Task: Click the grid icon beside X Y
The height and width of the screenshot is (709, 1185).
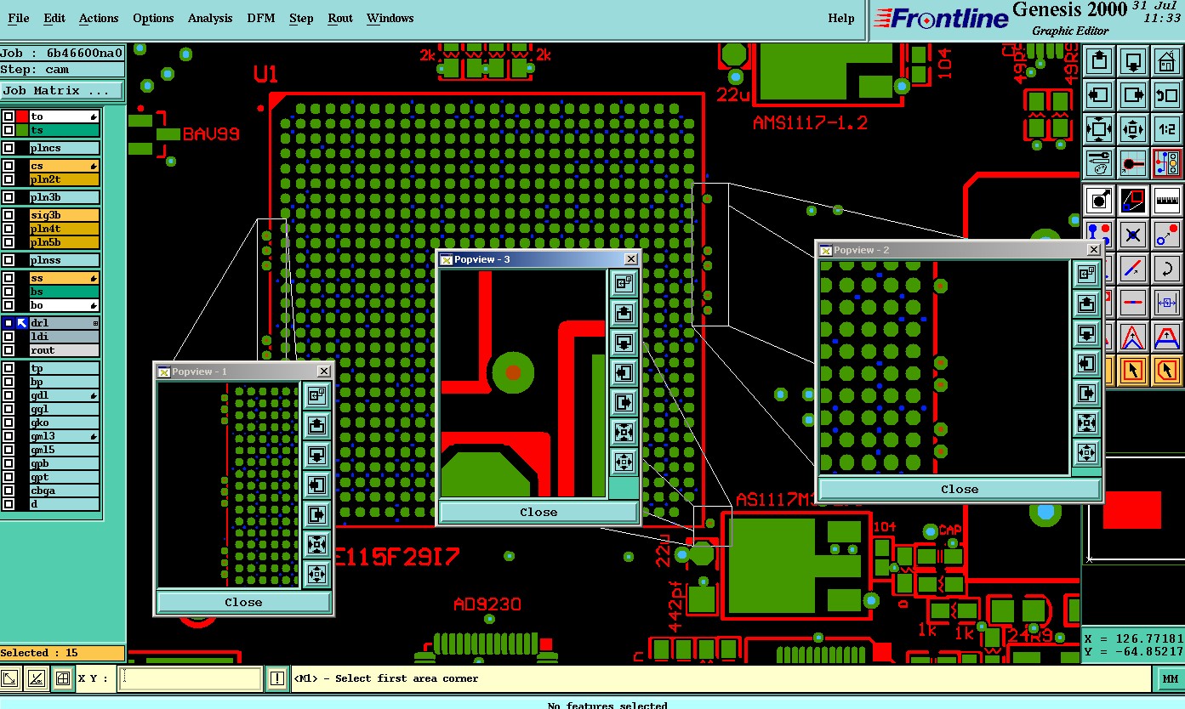Action: (62, 678)
